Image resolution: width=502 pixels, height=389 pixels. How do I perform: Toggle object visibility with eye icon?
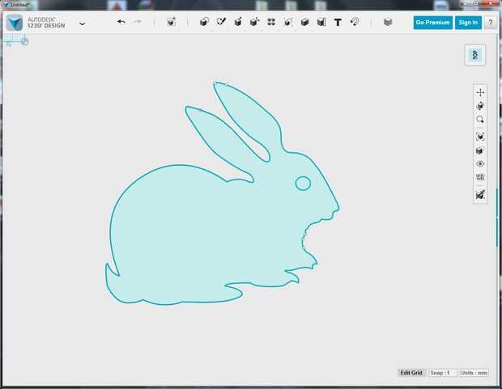tap(480, 164)
